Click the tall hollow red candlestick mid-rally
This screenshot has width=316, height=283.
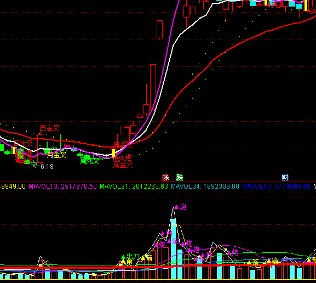(x=153, y=87)
